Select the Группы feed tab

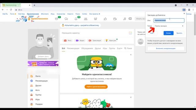pos(112,48)
